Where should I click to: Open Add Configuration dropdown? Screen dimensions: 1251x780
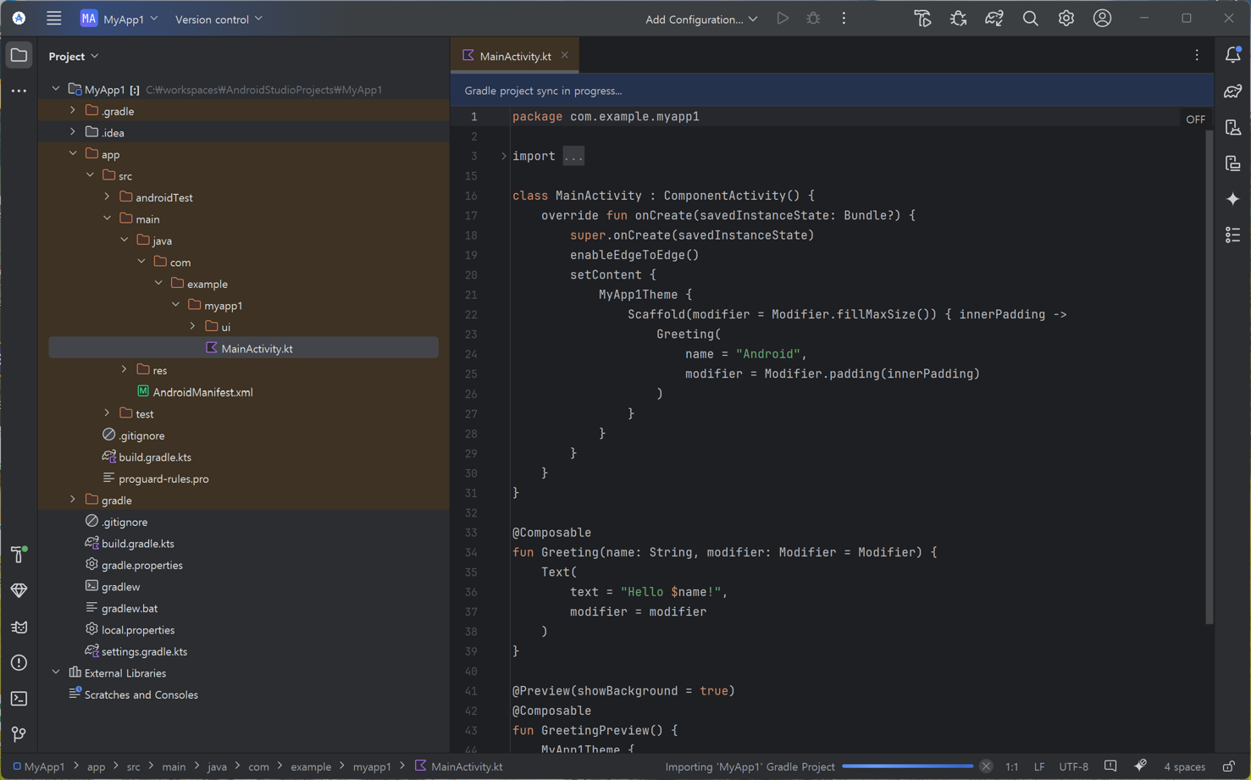701,19
